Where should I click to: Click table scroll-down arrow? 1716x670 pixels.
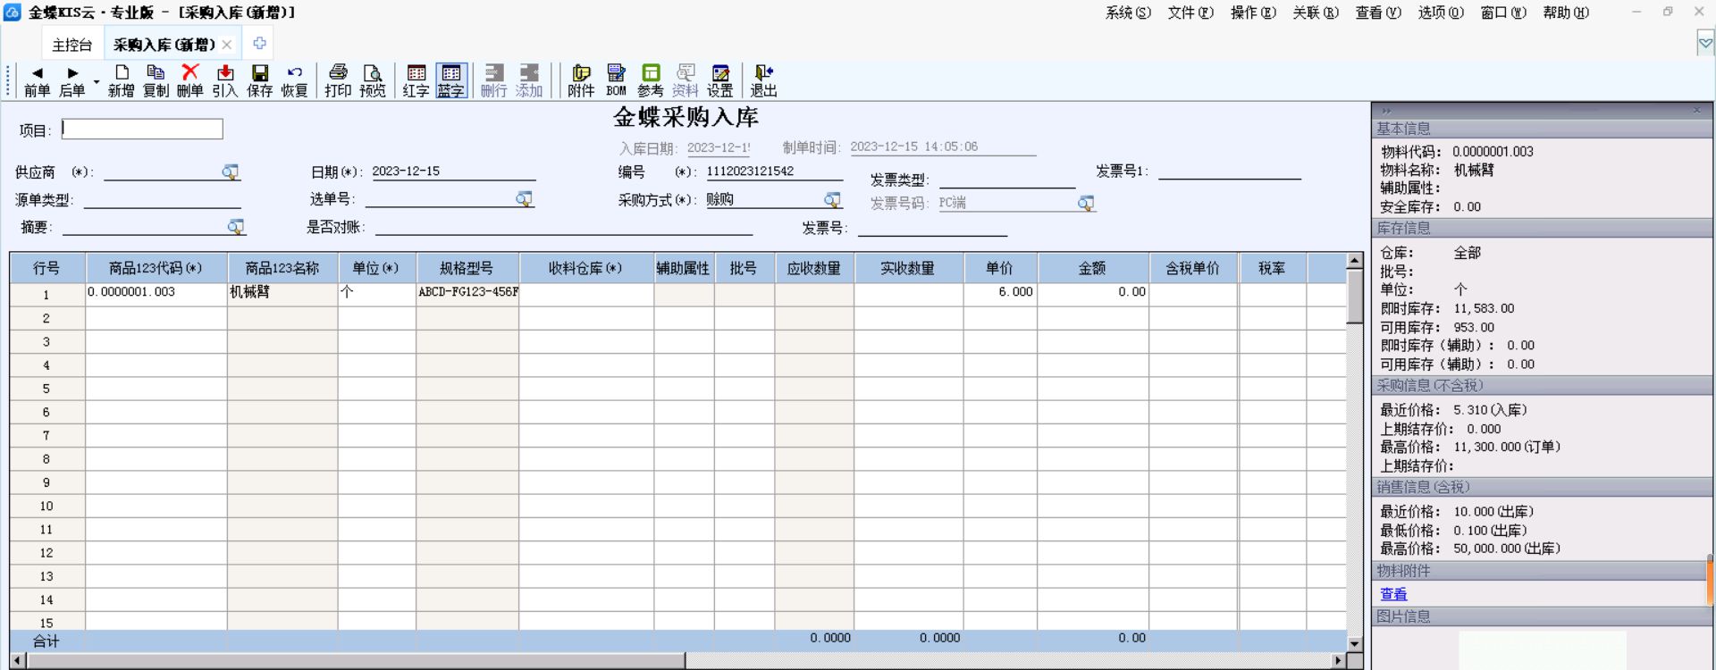tap(1355, 643)
